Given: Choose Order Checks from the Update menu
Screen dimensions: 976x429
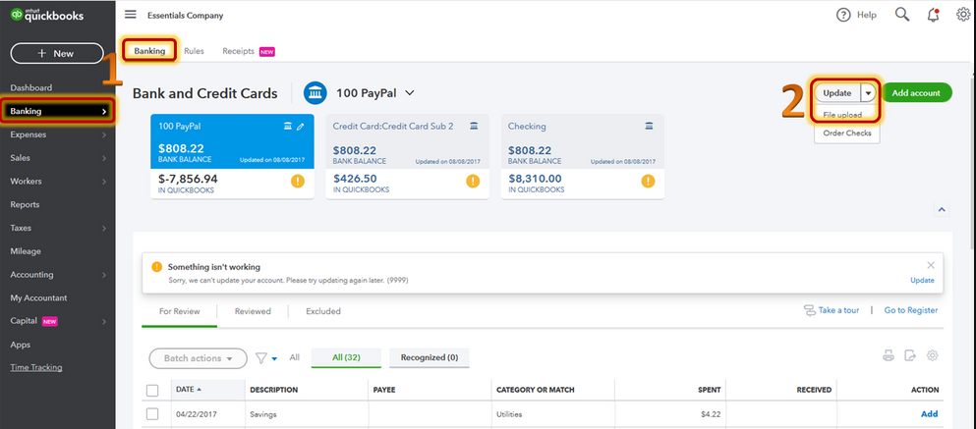Looking at the screenshot, I should 846,134.
